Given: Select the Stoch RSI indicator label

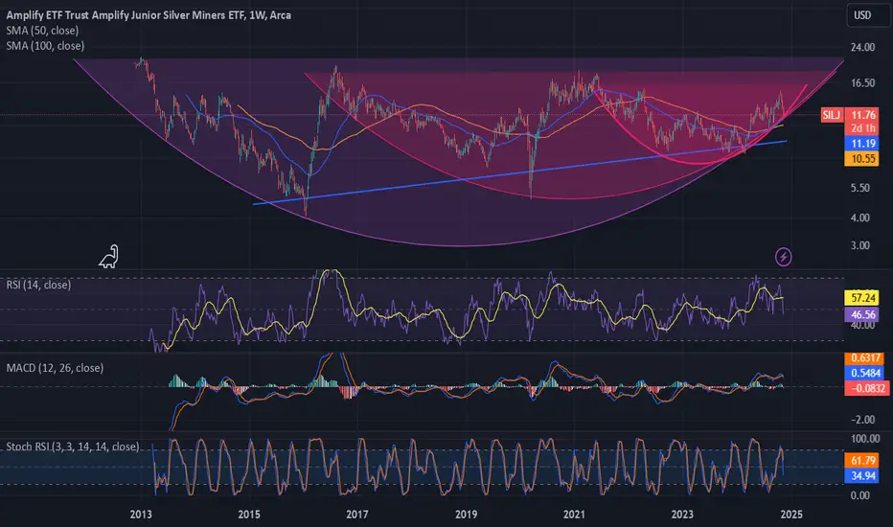Looking at the screenshot, I should 72,447.
